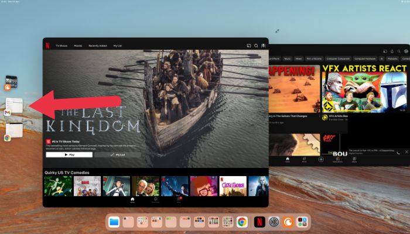Tap YouTube Library bottom tab

tap(354, 160)
